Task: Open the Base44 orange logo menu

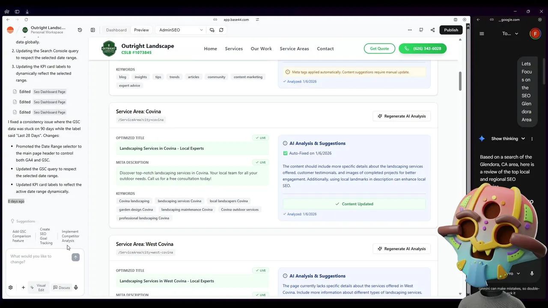Action: (x=10, y=30)
